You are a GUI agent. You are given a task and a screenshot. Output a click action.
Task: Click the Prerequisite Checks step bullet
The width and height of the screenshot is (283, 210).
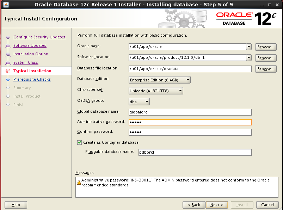tap(8, 79)
